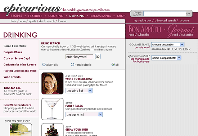Select the nonalcoholic radio option
Viewport: 198px width, 136px height.
[x=72, y=64]
